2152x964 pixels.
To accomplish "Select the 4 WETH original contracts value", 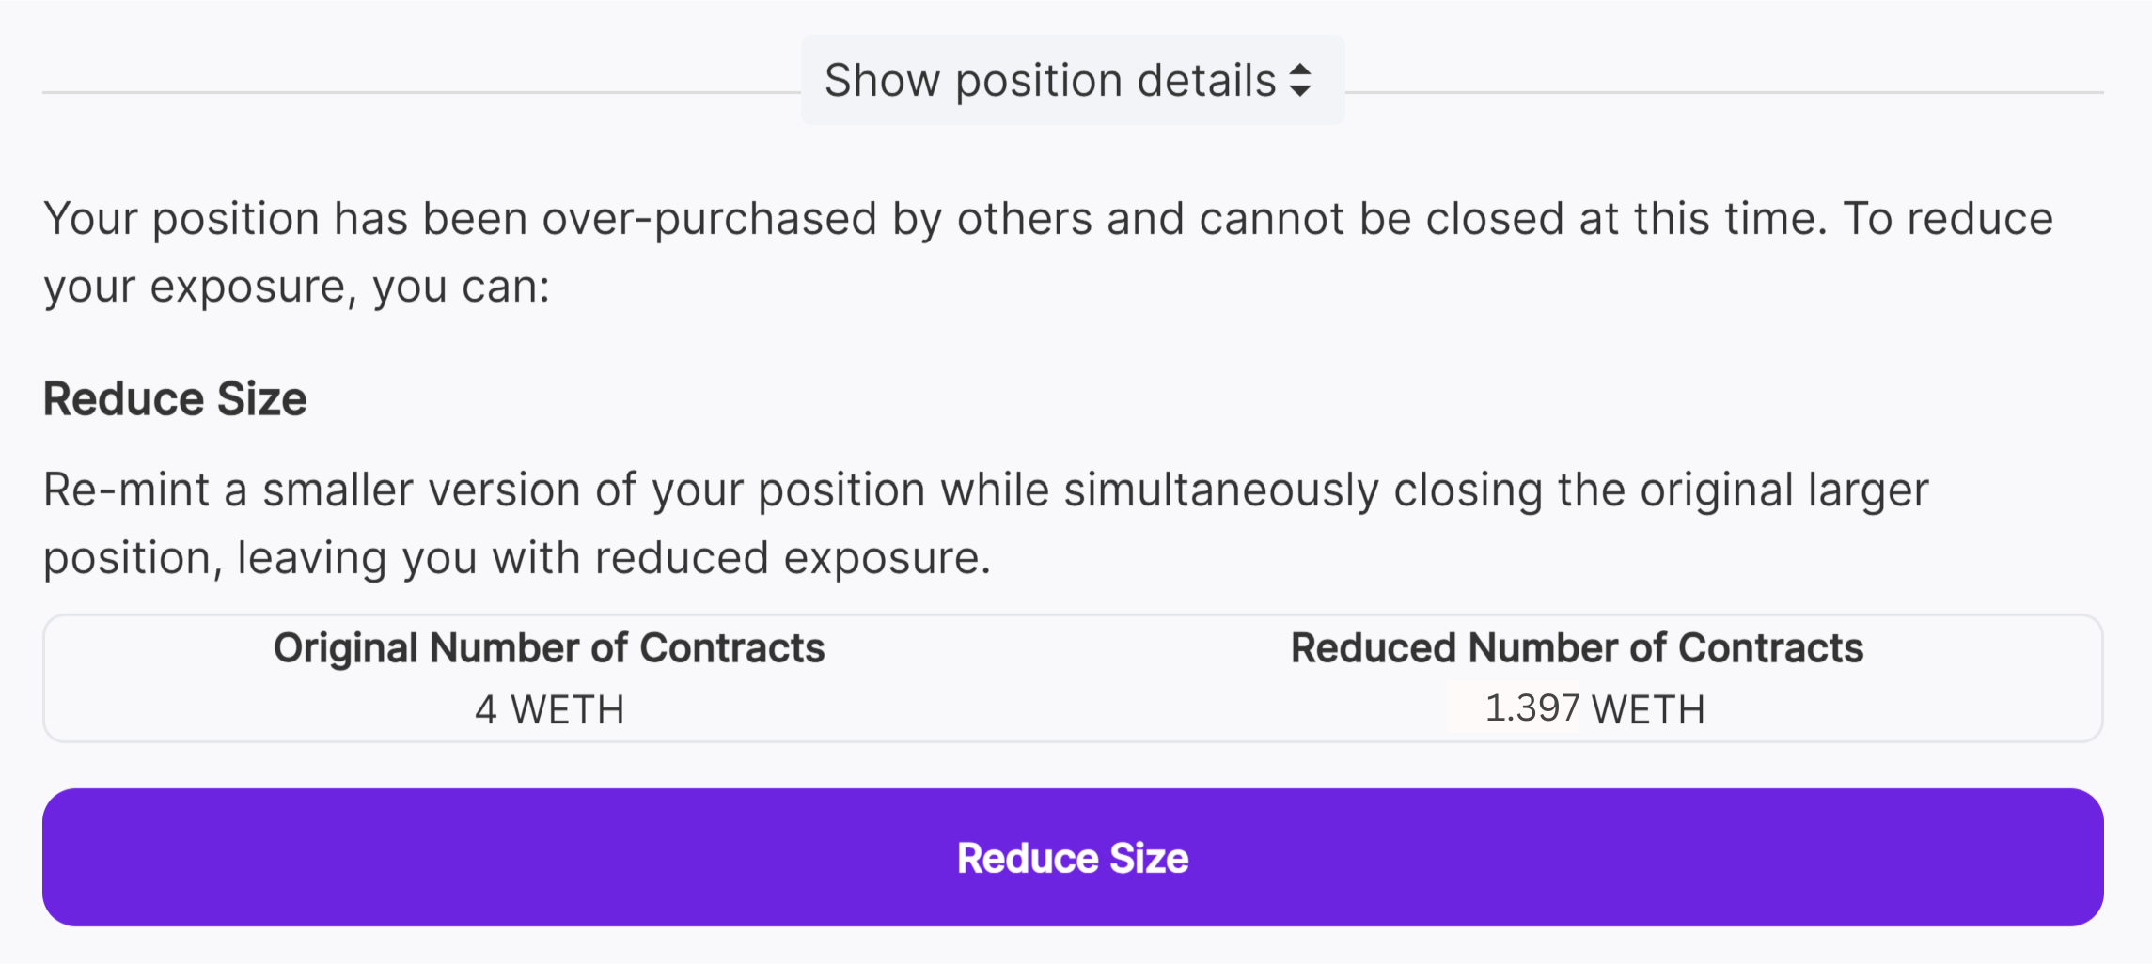I will tap(549, 709).
